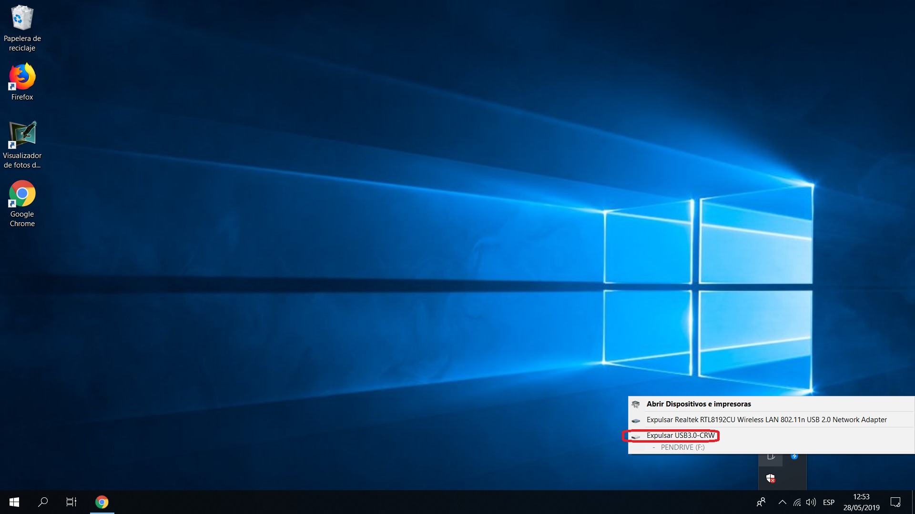Click the Windows Security shield tray icon
Viewport: 915px width, 514px height.
771,478
